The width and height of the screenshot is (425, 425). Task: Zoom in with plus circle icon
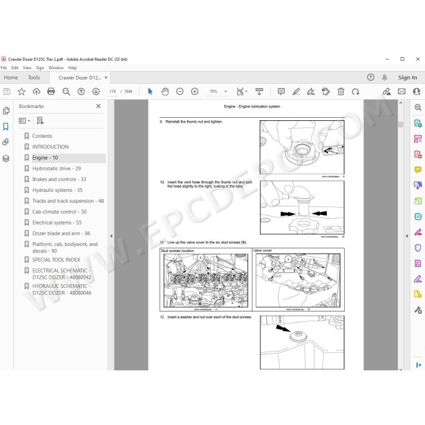[x=195, y=92]
